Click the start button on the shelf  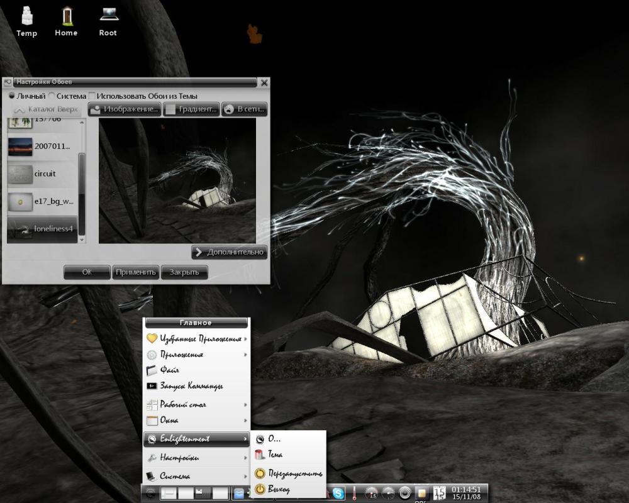click(151, 493)
